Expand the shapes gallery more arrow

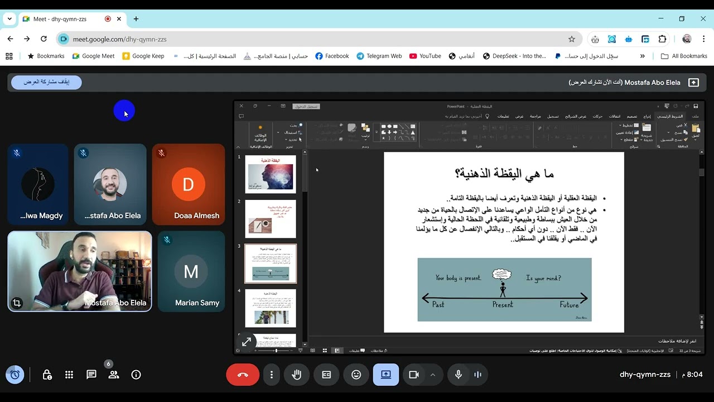pyautogui.click(x=377, y=132)
